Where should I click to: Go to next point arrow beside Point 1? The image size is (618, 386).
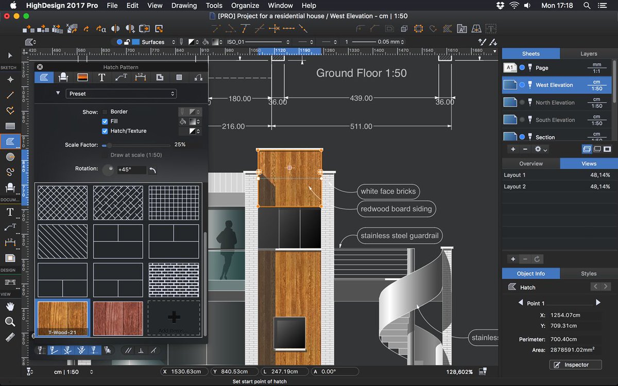598,303
